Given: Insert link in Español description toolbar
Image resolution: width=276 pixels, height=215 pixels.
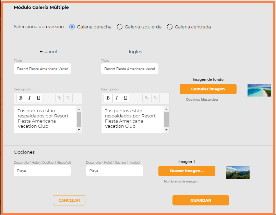Looking at the screenshot, I should tap(60, 98).
